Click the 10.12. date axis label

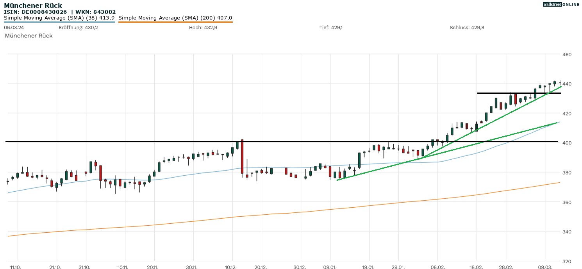click(230, 267)
